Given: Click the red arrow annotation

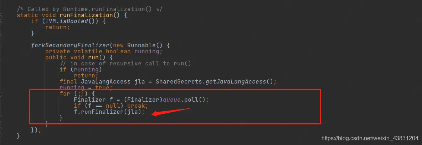Looking at the screenshot, I should point(171,112).
